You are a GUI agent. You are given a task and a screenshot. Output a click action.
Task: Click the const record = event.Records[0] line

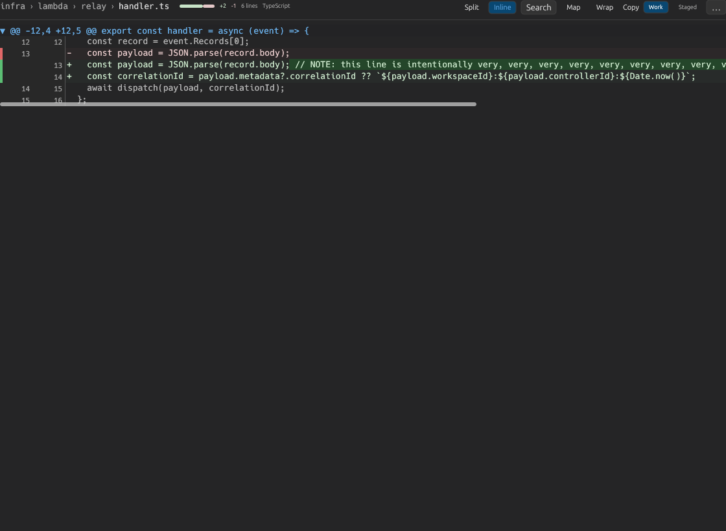pos(363,41)
